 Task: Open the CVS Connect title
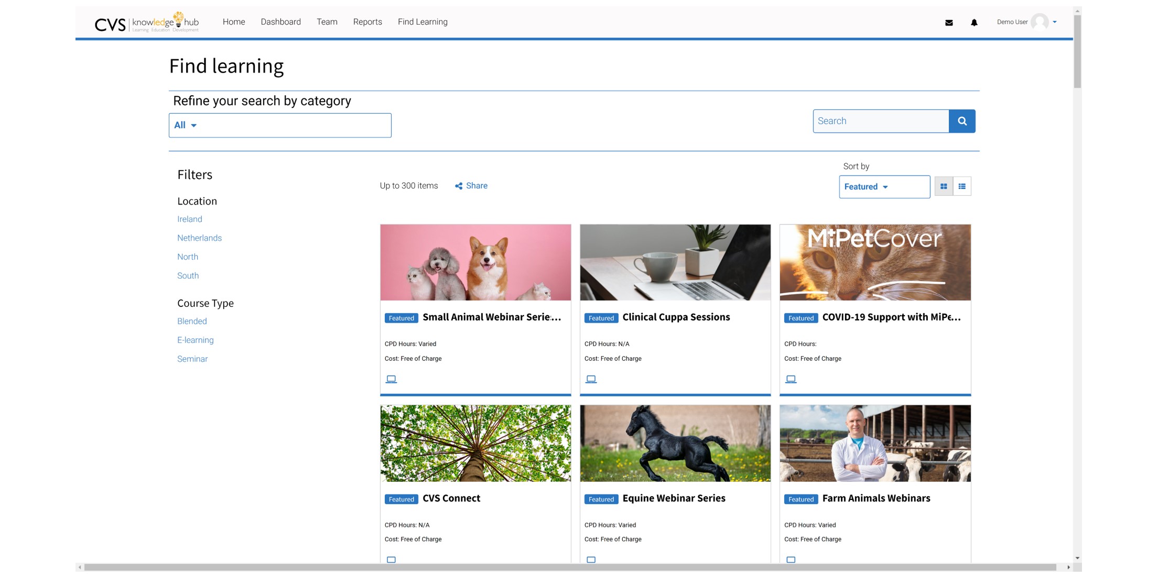pos(451,498)
